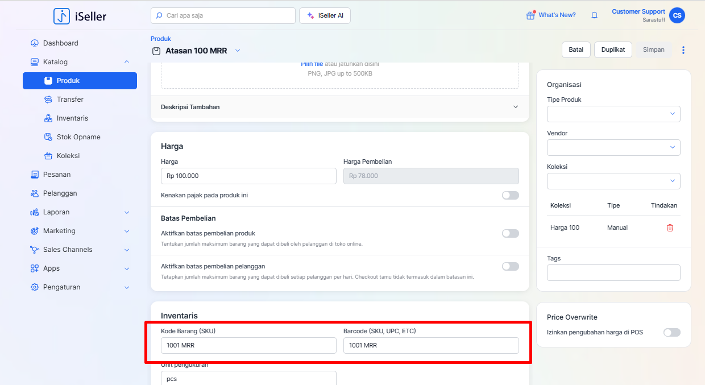Click the notification bell icon
Screen dimensions: 705x385
(x=594, y=15)
